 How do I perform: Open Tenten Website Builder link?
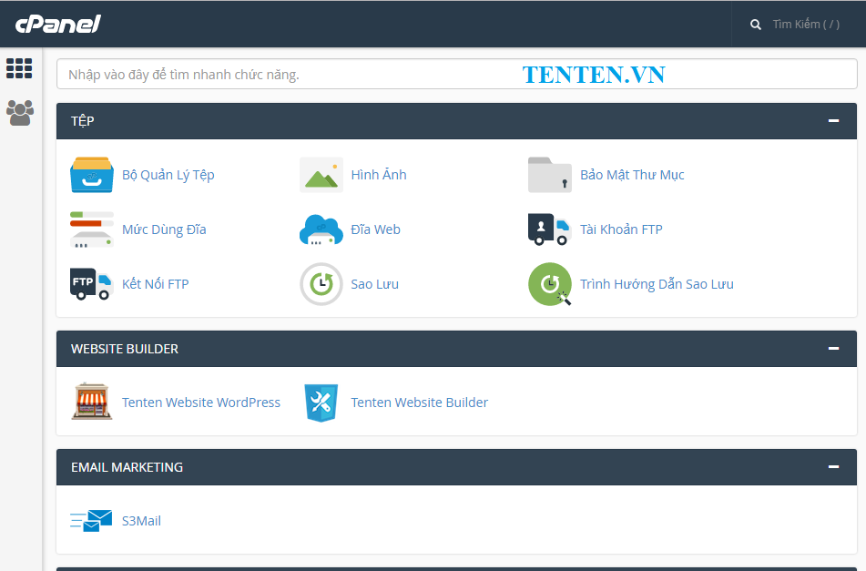click(x=419, y=402)
